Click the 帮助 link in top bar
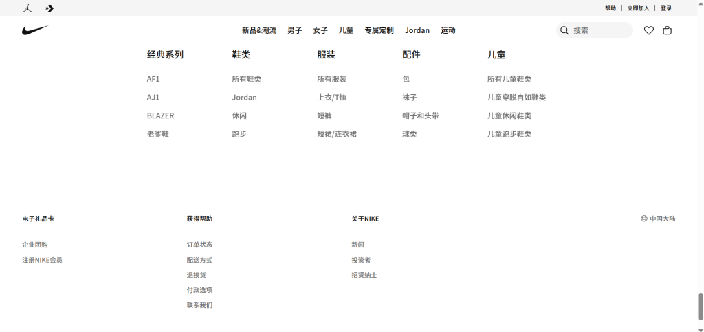Image resolution: width=704 pixels, height=332 pixels. coord(610,8)
